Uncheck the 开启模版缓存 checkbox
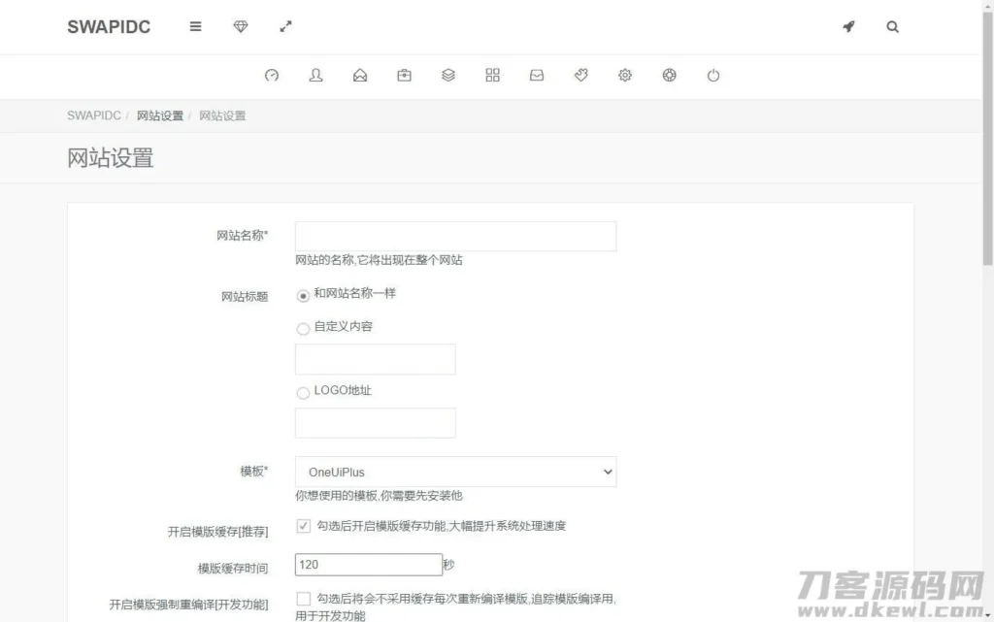Screen dimensions: 994x622 click(x=302, y=525)
